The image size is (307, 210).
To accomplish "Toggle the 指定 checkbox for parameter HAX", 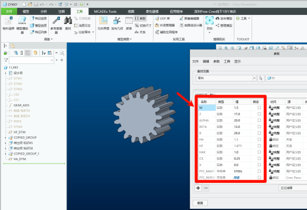I will click(x=259, y=152).
